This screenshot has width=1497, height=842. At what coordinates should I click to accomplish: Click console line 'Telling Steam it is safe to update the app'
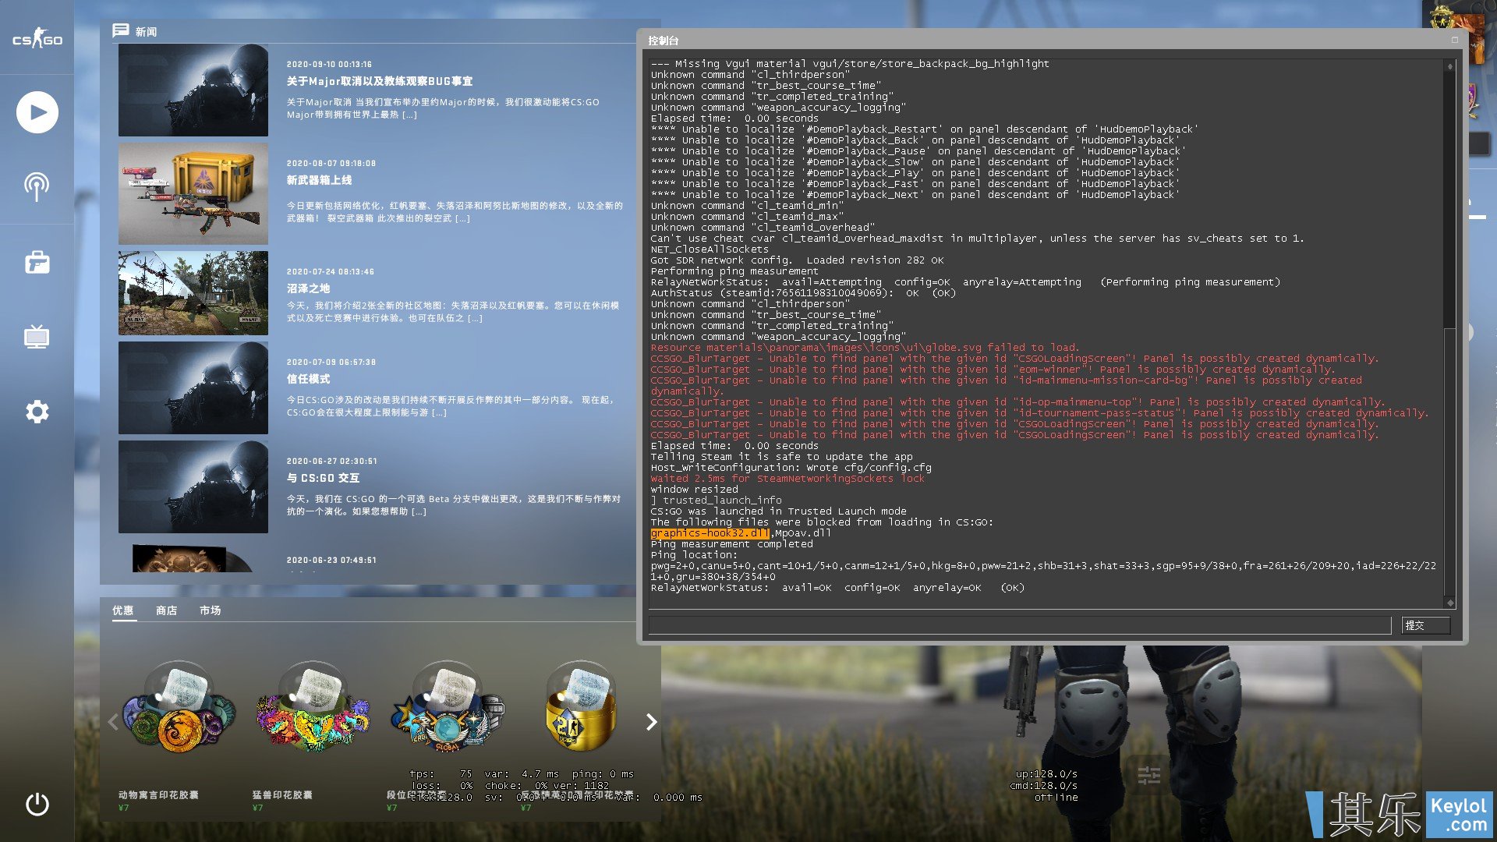tap(781, 457)
